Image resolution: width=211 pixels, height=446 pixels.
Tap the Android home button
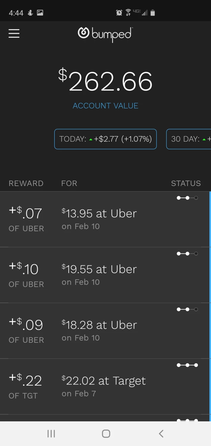(106, 434)
